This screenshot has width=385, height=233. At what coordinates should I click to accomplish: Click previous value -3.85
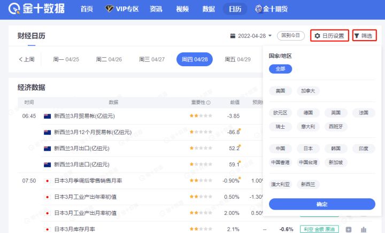pyautogui.click(x=233, y=116)
